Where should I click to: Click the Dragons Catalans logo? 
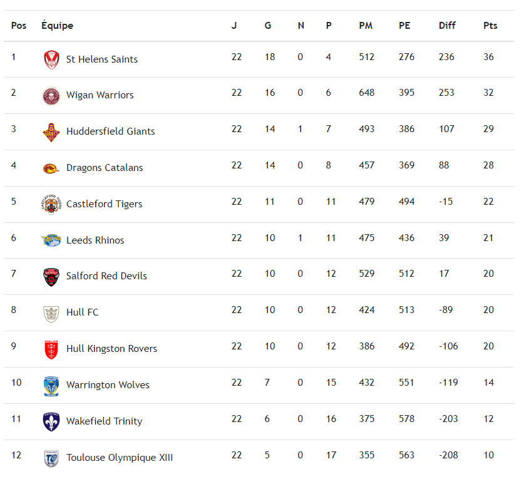[51, 168]
